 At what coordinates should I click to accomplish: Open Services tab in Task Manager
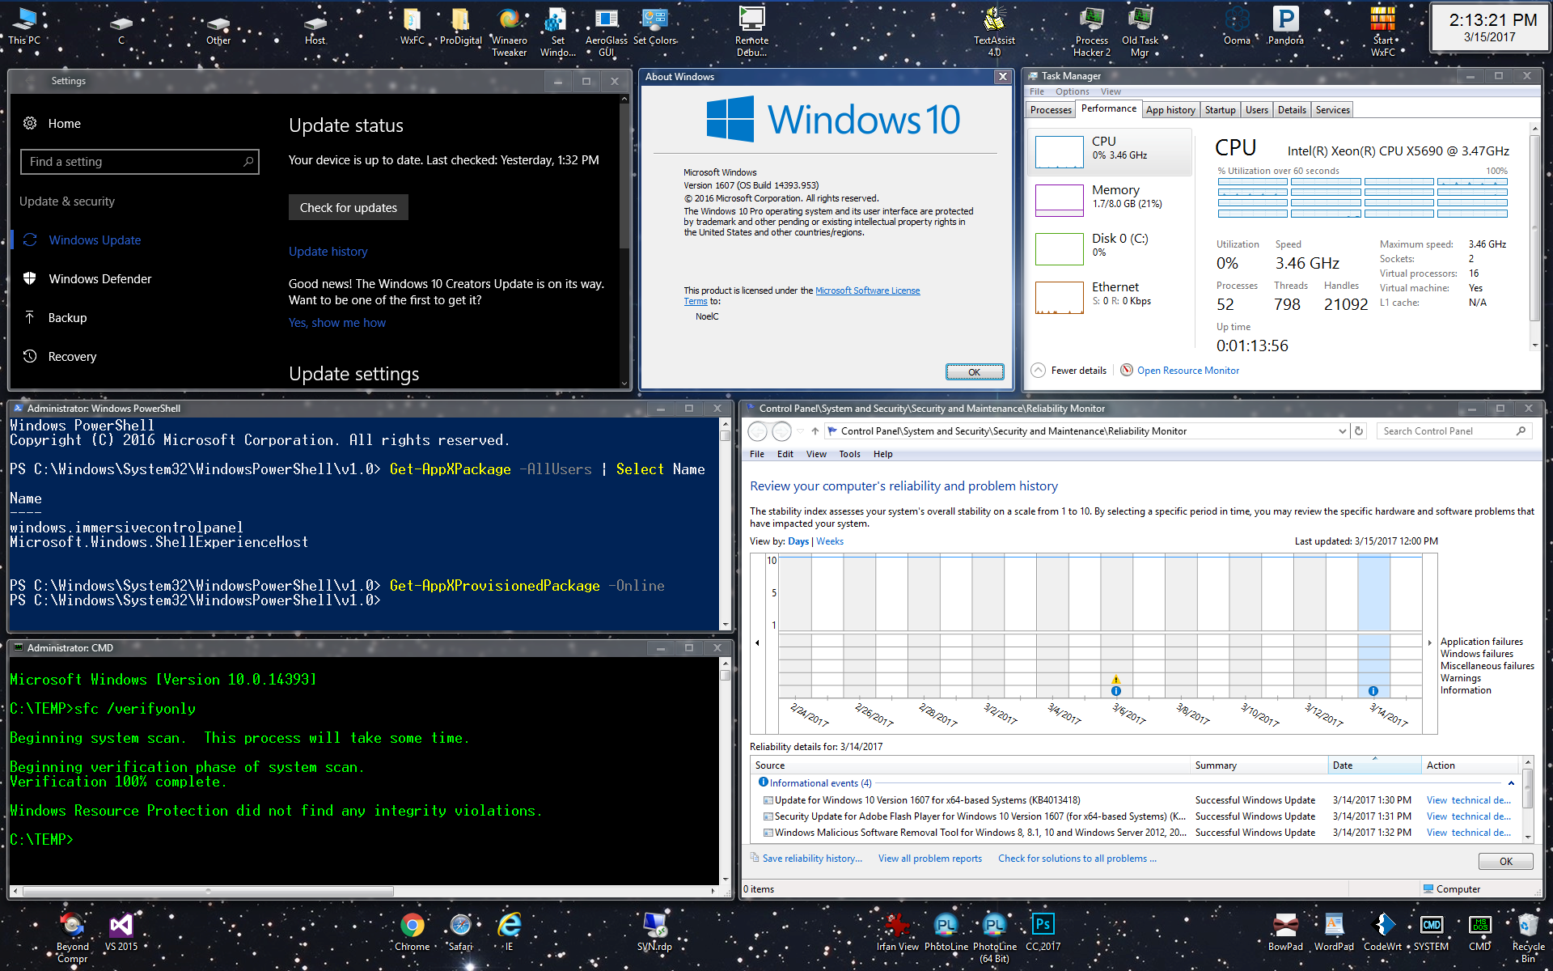click(1332, 110)
